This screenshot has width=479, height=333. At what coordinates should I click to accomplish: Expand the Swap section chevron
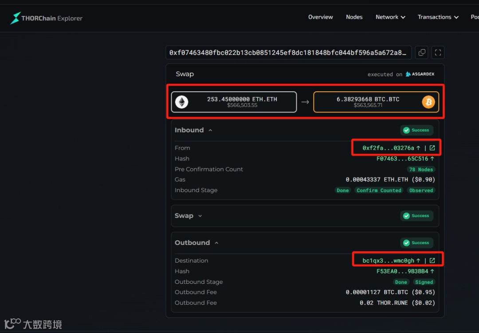click(x=200, y=216)
